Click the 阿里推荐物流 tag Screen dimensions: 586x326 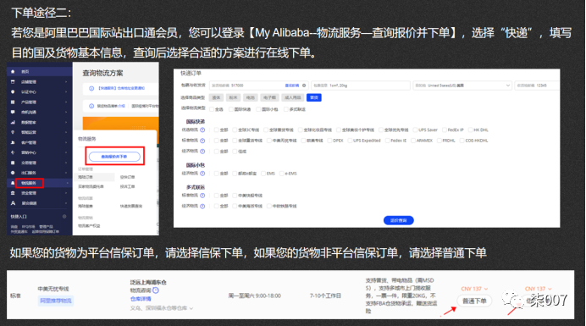pos(56,301)
